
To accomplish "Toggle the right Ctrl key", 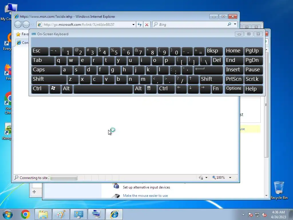I will coord(166,89).
